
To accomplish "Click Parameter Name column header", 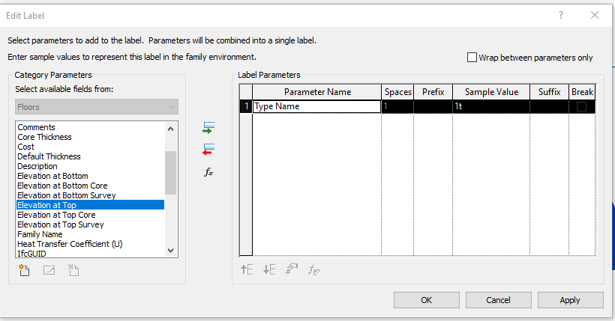I will 317,92.
